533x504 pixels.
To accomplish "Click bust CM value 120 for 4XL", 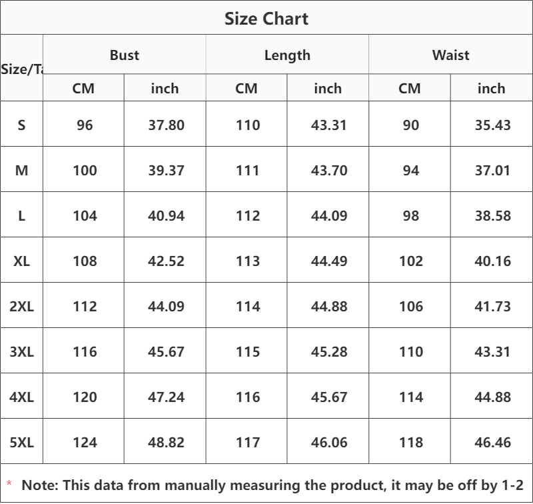I will click(x=85, y=397).
